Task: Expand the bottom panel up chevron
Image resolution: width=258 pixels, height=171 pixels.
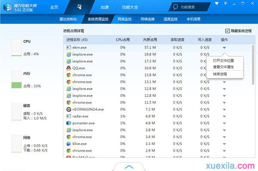Action: (x=129, y=167)
